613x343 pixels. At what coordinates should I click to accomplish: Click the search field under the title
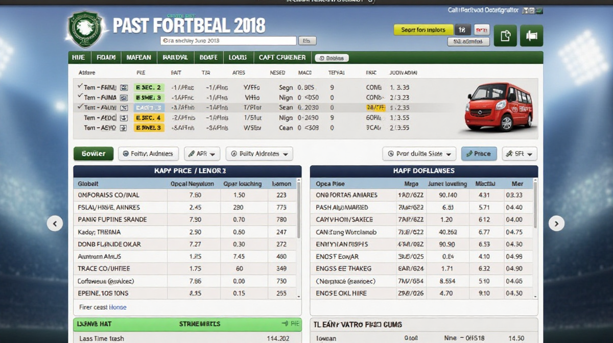coord(228,41)
